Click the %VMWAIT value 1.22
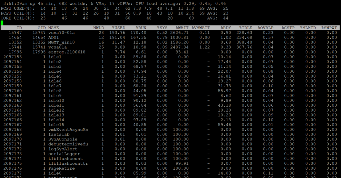This screenshot has height=178, width=341. coord(204,47)
